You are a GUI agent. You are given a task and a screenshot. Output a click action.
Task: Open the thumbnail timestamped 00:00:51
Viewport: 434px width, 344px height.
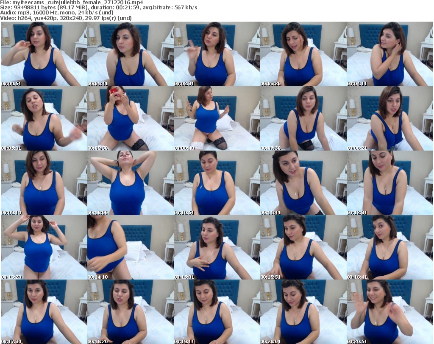(x=44, y=54)
